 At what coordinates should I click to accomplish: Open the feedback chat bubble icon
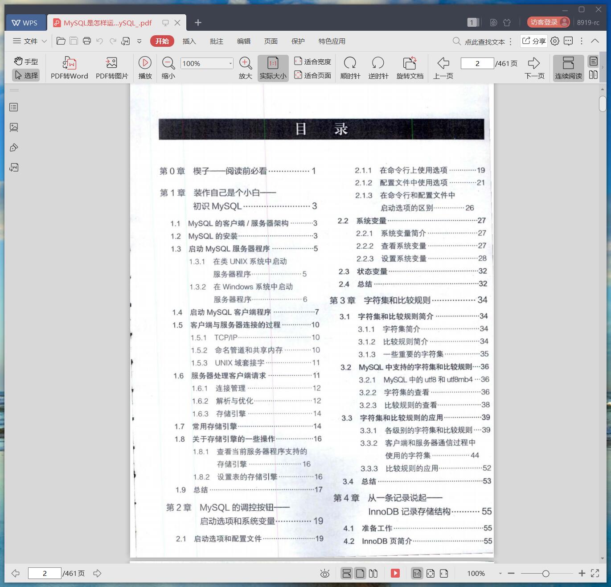[x=568, y=41]
